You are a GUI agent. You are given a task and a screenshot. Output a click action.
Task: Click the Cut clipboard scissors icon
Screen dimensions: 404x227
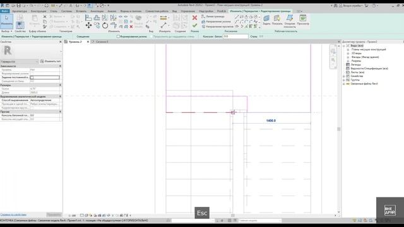(x=45, y=16)
